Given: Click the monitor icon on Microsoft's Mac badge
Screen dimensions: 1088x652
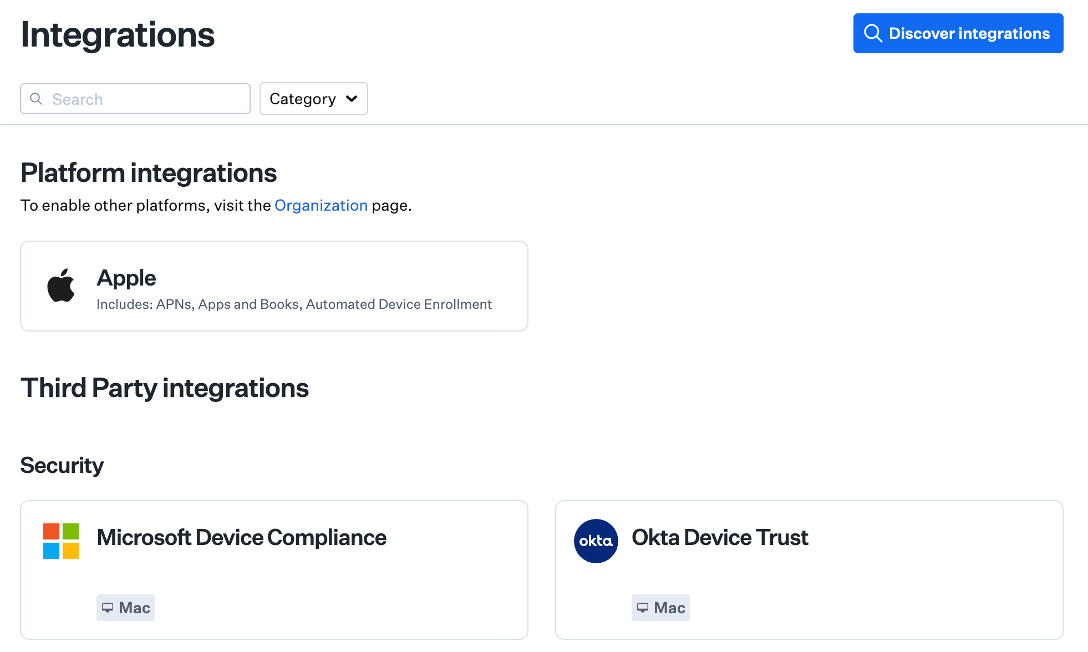Looking at the screenshot, I should [x=109, y=608].
